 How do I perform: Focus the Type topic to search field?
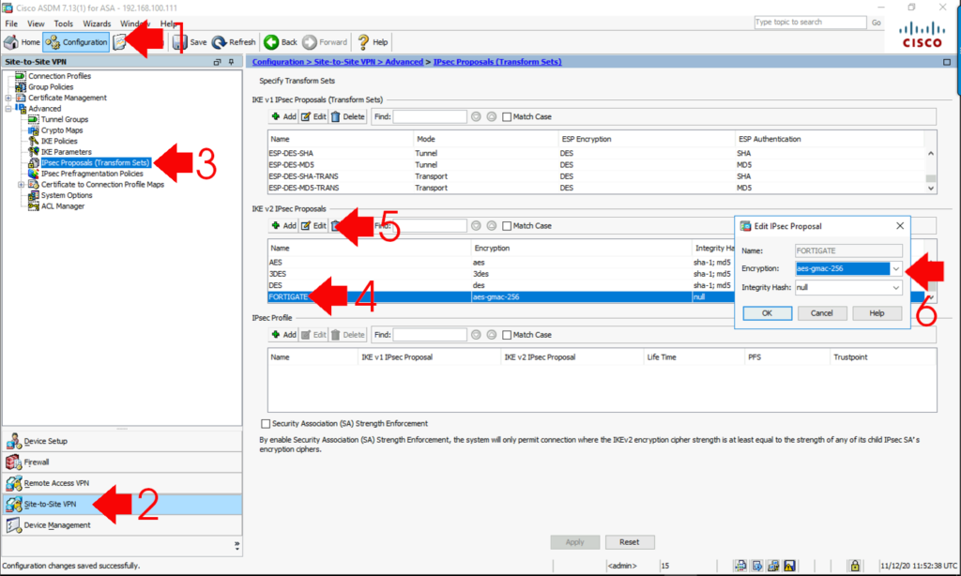(x=810, y=23)
